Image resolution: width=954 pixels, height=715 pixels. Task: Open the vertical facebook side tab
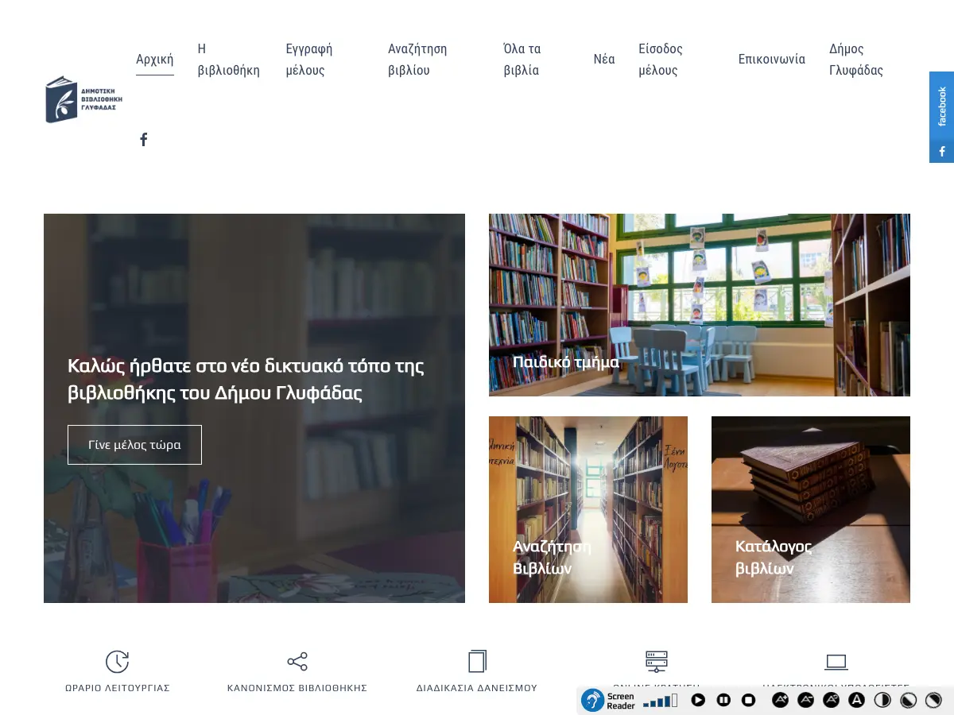coord(941,106)
